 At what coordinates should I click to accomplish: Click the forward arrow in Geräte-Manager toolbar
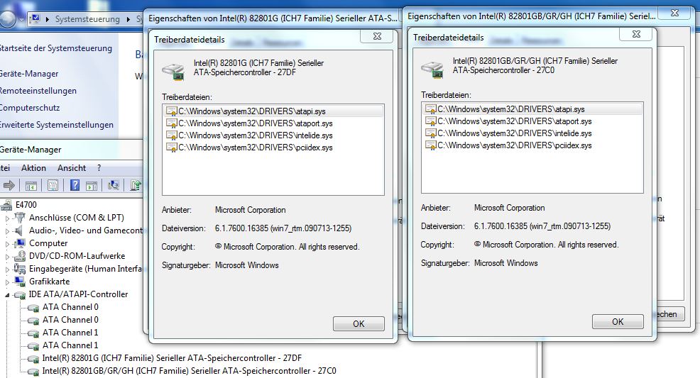tap(9, 185)
